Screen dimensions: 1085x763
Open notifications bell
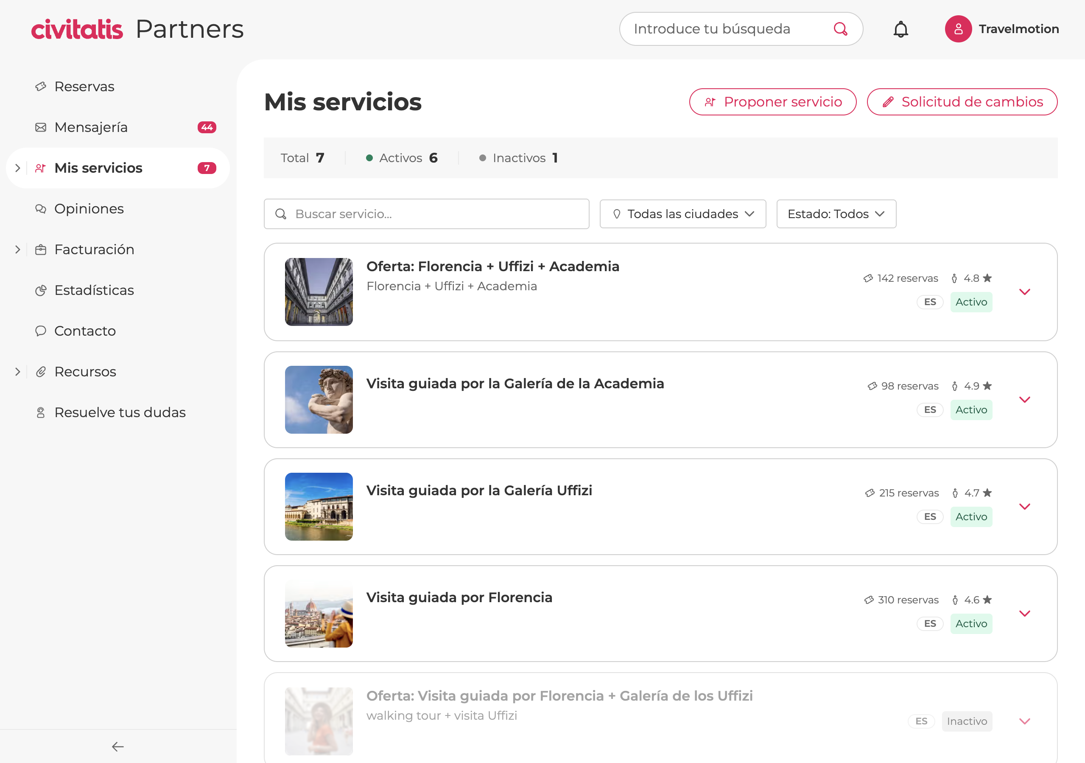click(900, 29)
